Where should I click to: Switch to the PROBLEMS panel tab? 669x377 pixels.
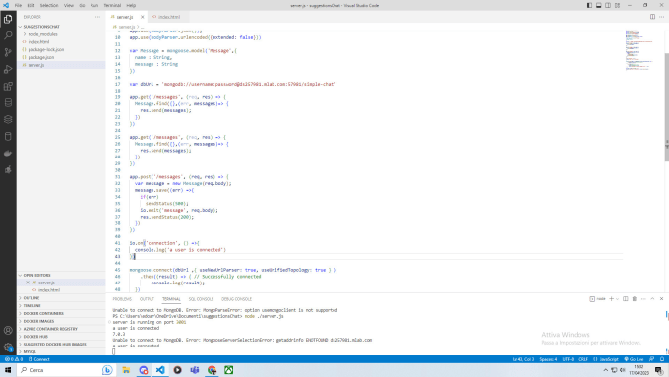click(x=122, y=299)
